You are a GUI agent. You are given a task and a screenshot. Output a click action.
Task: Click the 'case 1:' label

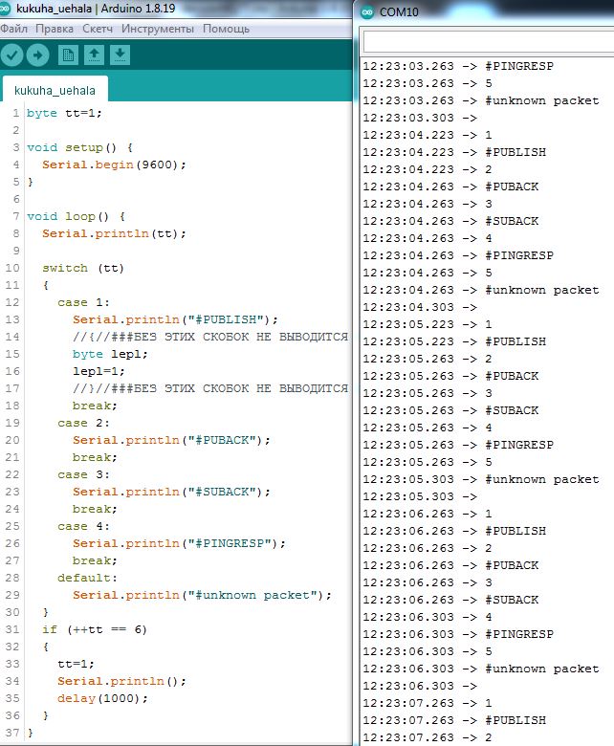pyautogui.click(x=83, y=302)
